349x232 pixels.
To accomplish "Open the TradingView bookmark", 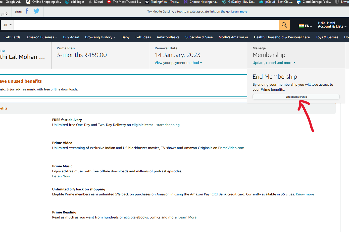I will 162,2.
